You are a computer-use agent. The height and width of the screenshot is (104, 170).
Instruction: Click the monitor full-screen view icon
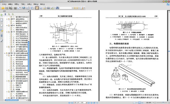point(24,8)
